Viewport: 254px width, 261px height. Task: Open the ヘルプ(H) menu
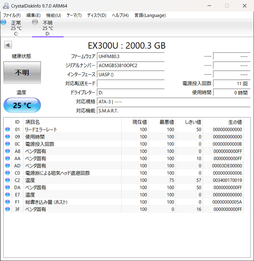[x=120, y=15]
